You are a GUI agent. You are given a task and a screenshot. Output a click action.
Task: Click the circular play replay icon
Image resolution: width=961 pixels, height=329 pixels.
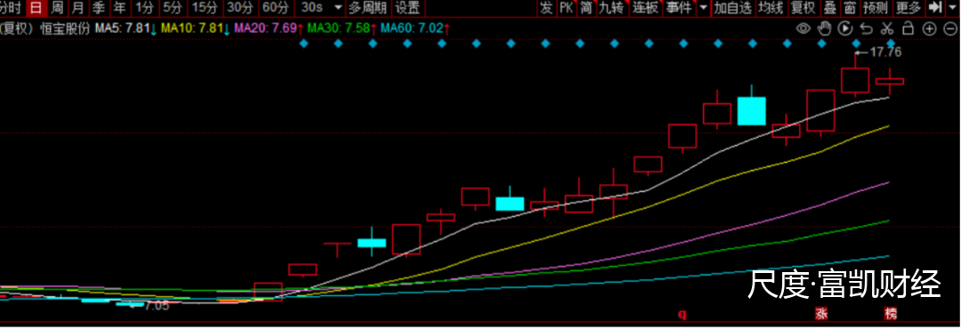point(845,28)
